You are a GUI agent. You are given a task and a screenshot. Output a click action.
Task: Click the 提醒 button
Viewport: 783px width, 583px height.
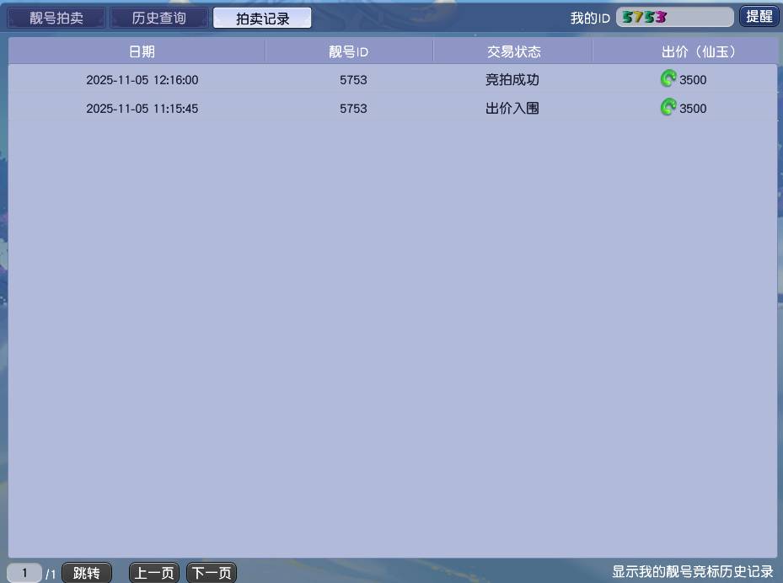pos(759,17)
